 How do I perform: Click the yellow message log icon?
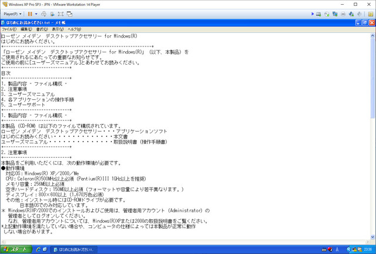371,14
